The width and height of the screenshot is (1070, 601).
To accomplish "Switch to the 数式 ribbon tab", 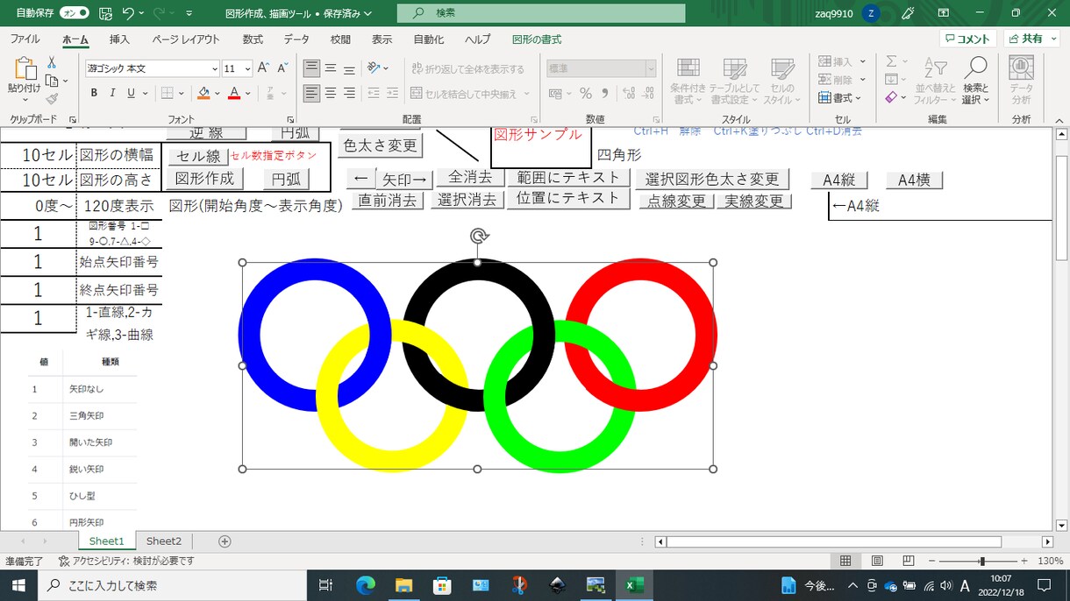I will (253, 39).
